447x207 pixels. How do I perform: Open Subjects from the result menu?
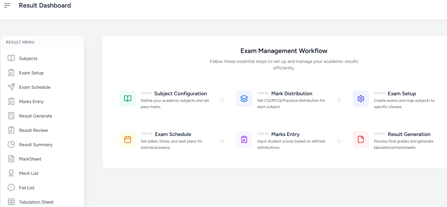point(28,58)
